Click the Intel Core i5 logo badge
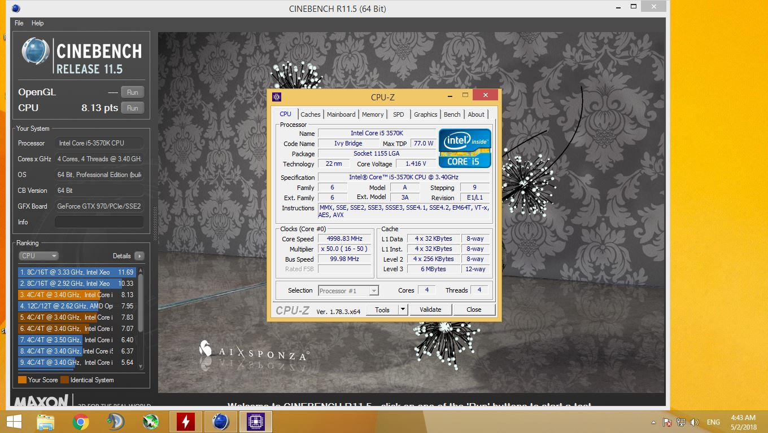 (x=465, y=148)
